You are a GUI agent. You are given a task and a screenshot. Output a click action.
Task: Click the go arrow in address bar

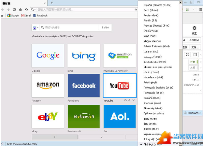pos(136,10)
